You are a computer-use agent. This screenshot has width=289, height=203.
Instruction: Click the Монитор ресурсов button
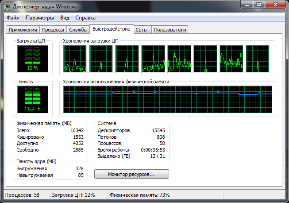point(131,174)
